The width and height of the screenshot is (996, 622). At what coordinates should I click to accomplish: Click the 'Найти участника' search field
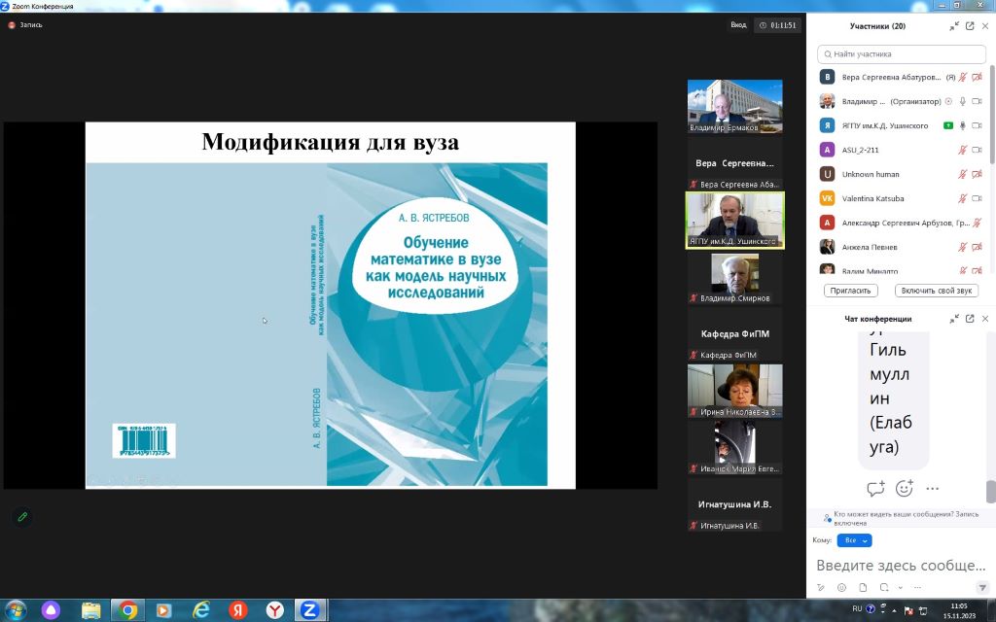pyautogui.click(x=902, y=53)
